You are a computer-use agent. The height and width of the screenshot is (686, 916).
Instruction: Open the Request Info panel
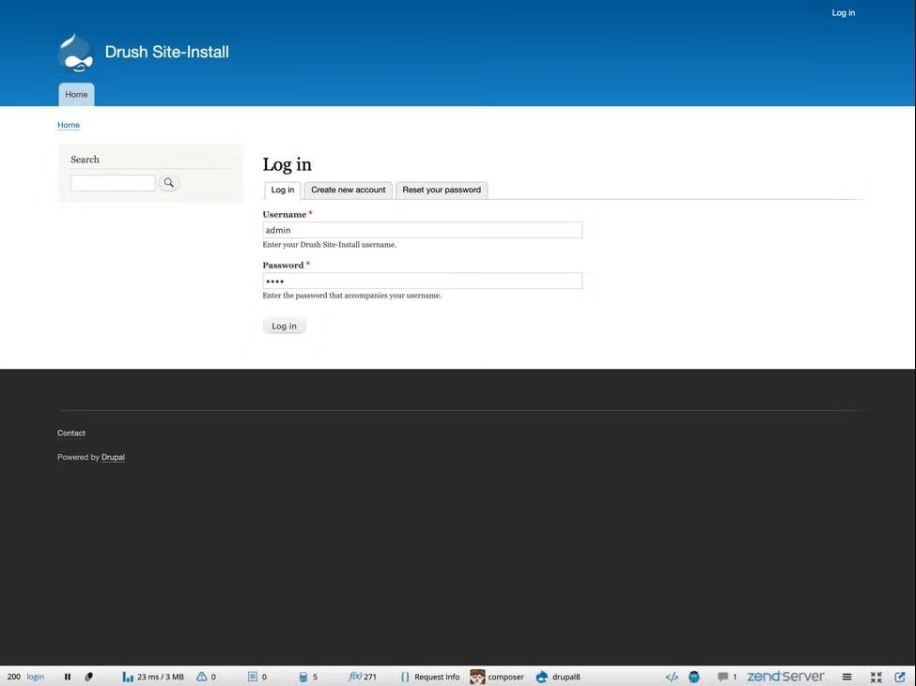[x=430, y=677]
